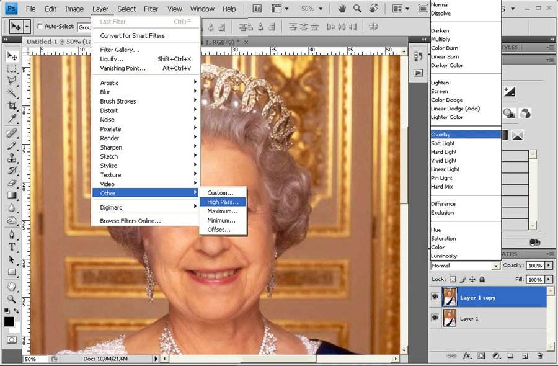
Task: Click Convert for Smart Filters
Action: [x=145, y=35]
